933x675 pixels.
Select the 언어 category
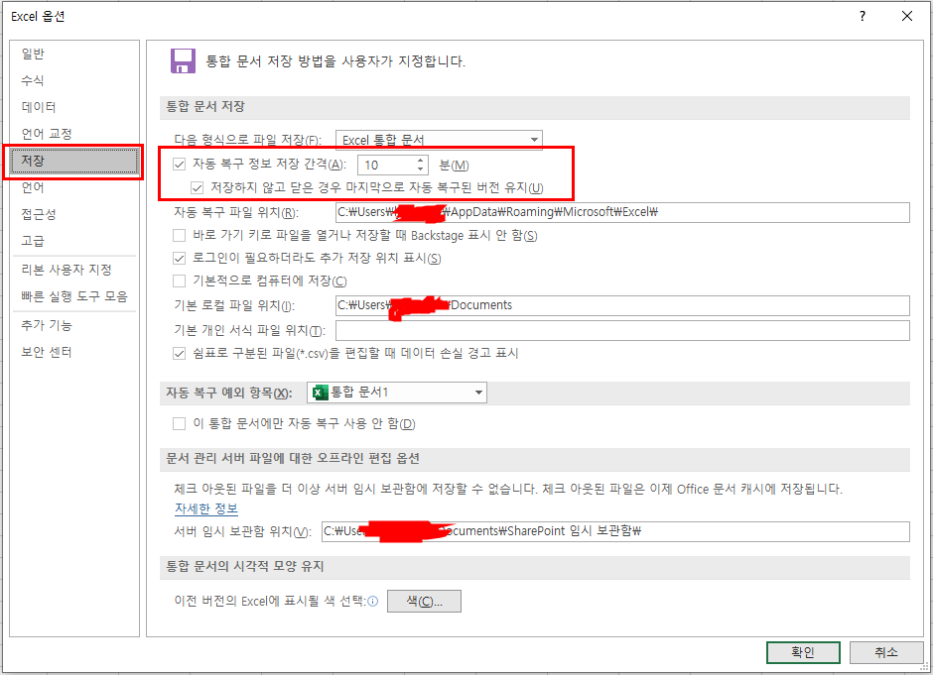tap(74, 187)
